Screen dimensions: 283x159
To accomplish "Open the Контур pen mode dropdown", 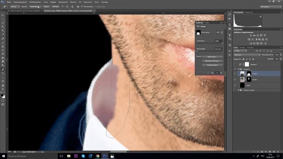I will point(15,7).
